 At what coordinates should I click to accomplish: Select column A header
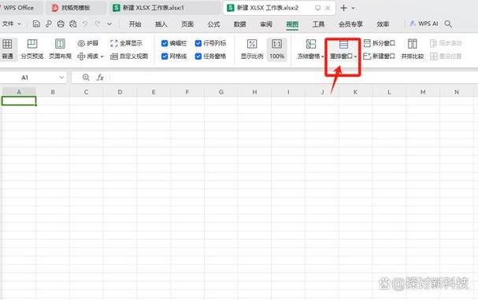point(19,92)
